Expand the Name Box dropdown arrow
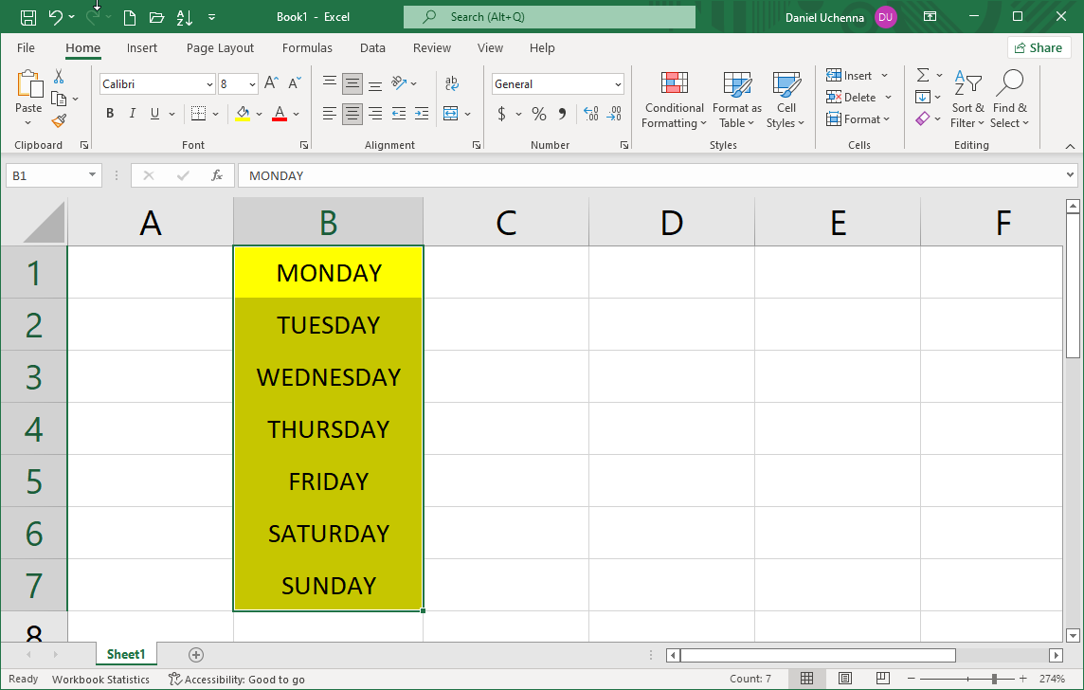 [92, 175]
